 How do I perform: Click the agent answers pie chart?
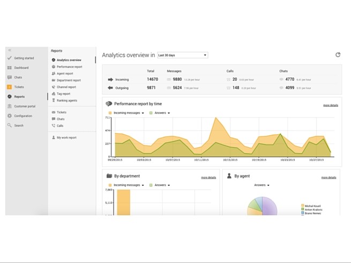262,207
